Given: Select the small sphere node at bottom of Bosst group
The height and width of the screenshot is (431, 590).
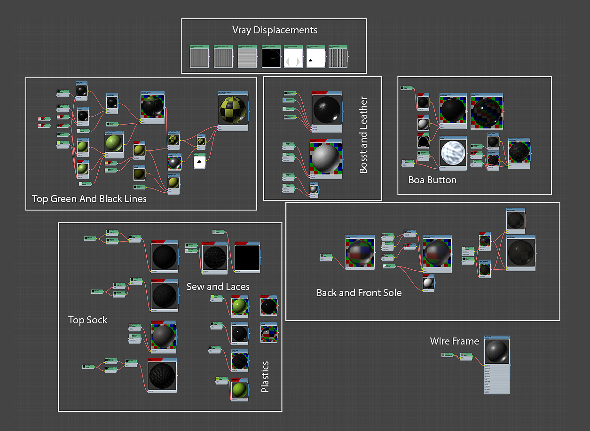Looking at the screenshot, I should [314, 190].
